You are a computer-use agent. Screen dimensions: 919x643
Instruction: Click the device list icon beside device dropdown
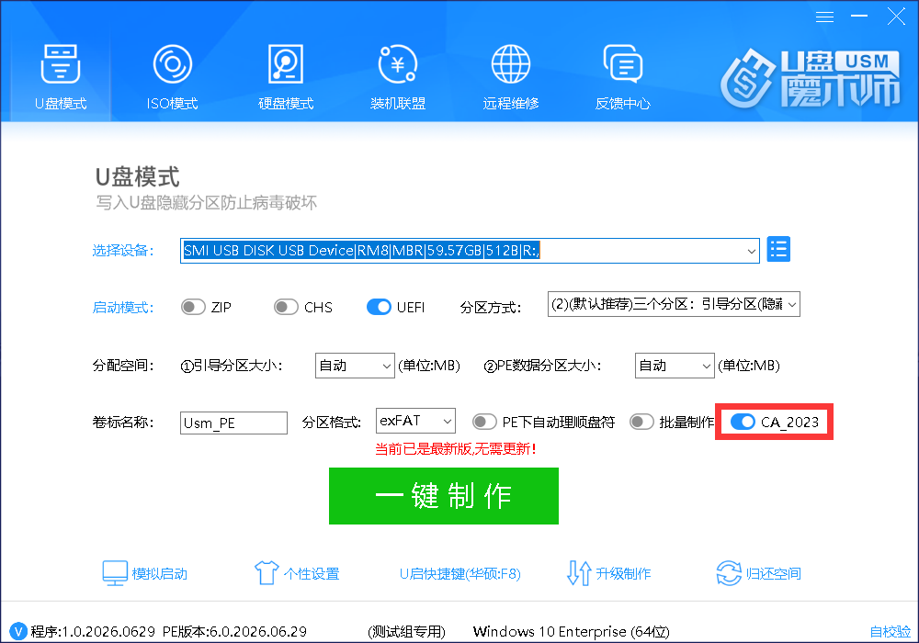click(778, 250)
